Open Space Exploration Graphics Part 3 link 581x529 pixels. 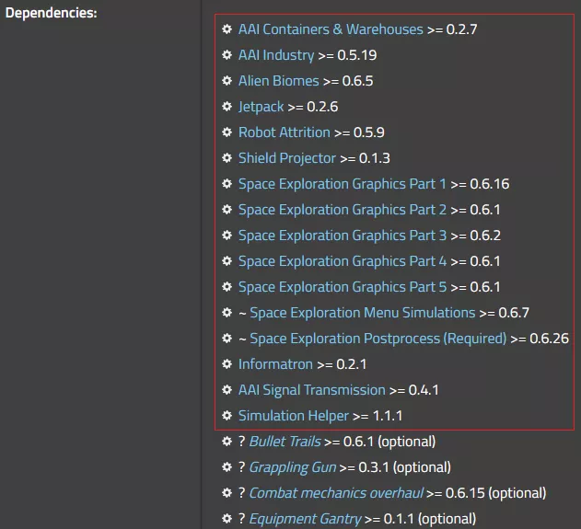point(342,236)
